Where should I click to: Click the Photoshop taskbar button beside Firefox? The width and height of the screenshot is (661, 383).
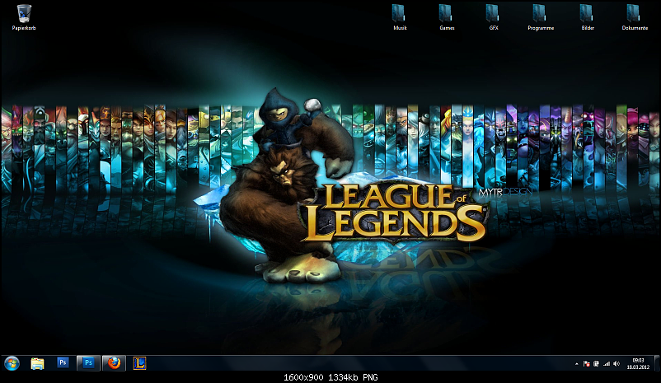[x=88, y=363]
